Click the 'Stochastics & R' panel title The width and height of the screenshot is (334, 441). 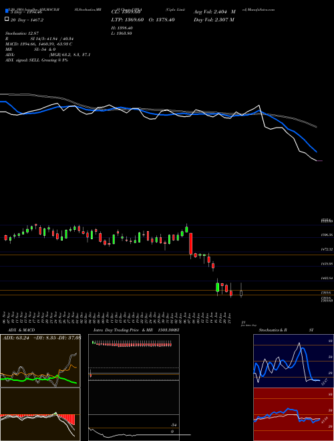273,330
